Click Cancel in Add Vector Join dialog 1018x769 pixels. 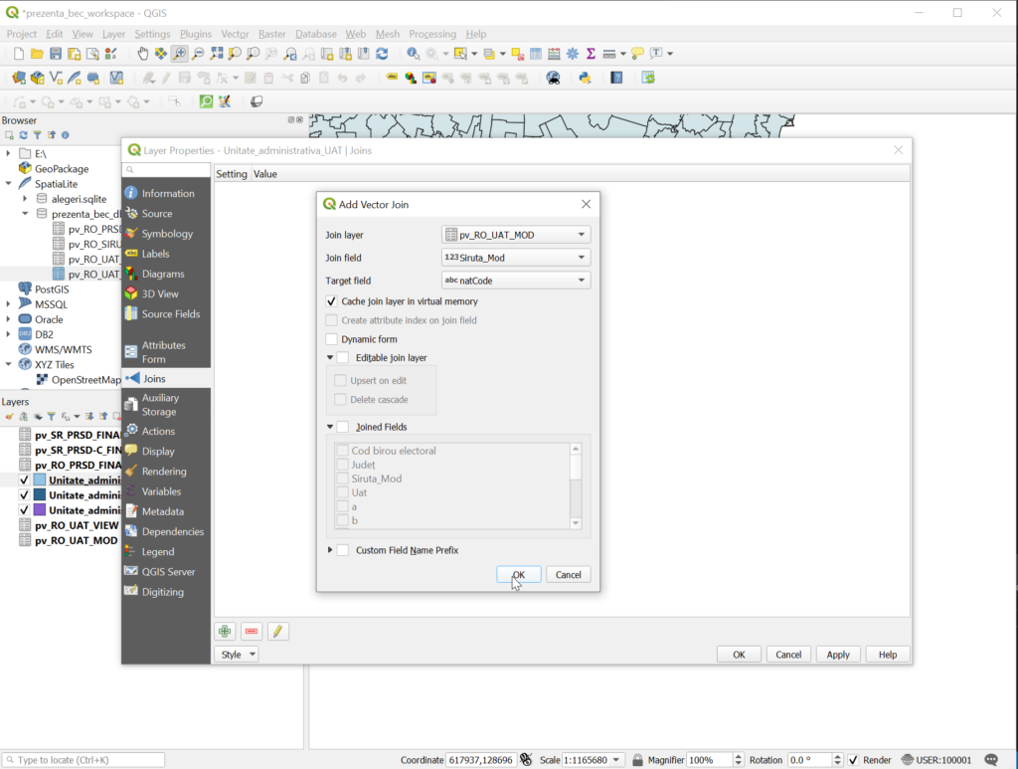pos(568,575)
